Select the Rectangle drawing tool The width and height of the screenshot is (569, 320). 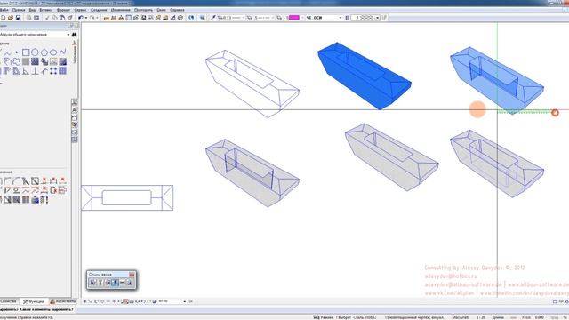click(26, 52)
